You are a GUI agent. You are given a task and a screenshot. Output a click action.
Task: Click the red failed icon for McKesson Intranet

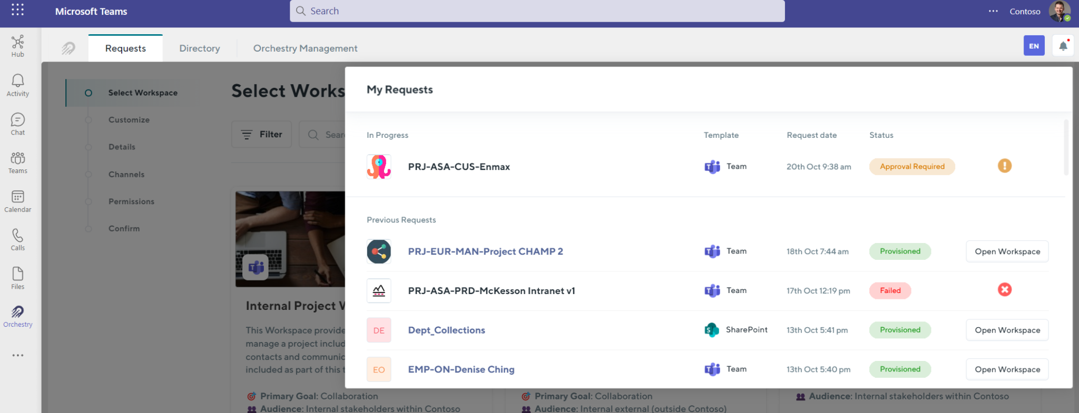pos(1004,290)
